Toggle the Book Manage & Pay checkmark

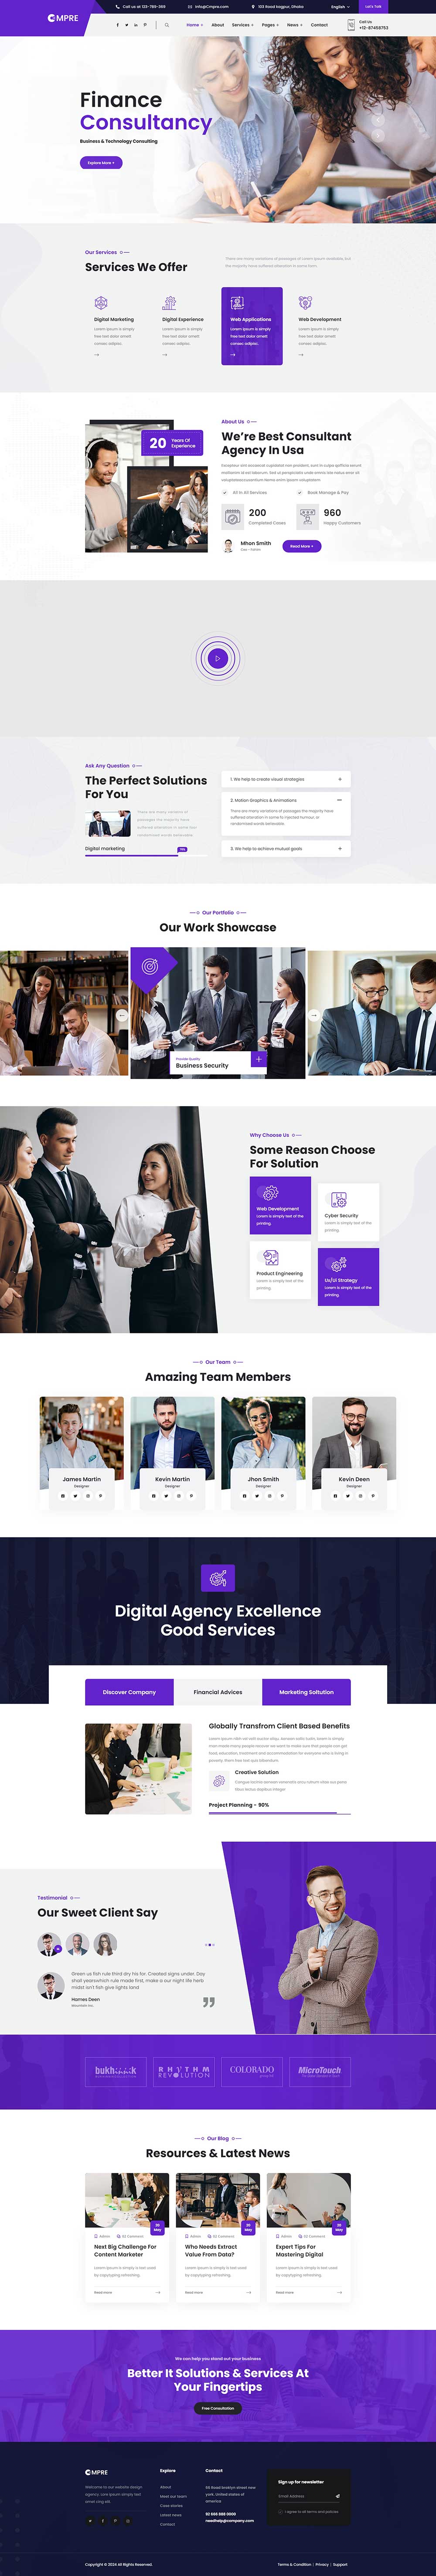[299, 492]
